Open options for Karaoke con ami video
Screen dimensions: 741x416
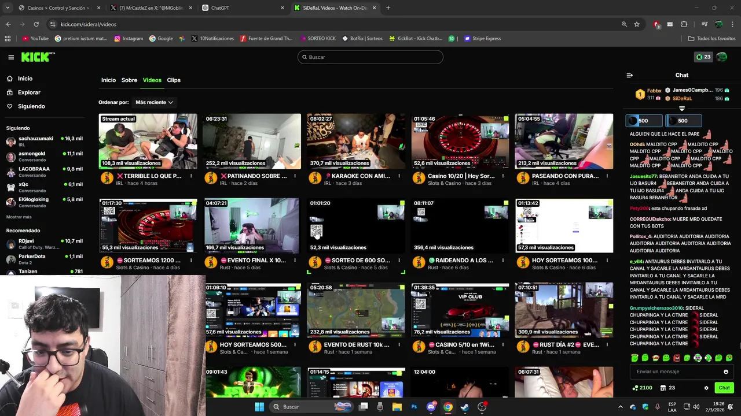click(x=399, y=176)
